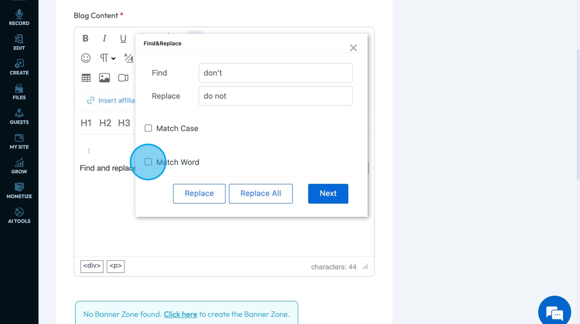Insert a video with camera icon
The width and height of the screenshot is (580, 324).
coord(123,78)
